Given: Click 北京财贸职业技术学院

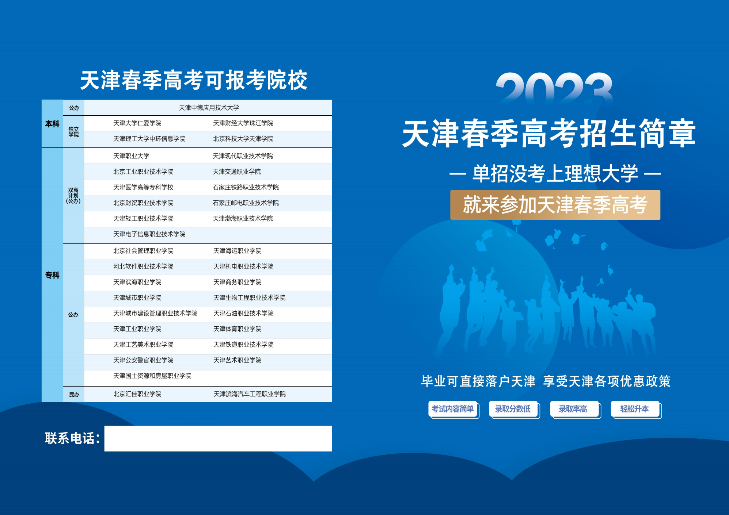Looking at the screenshot, I should click(143, 203).
